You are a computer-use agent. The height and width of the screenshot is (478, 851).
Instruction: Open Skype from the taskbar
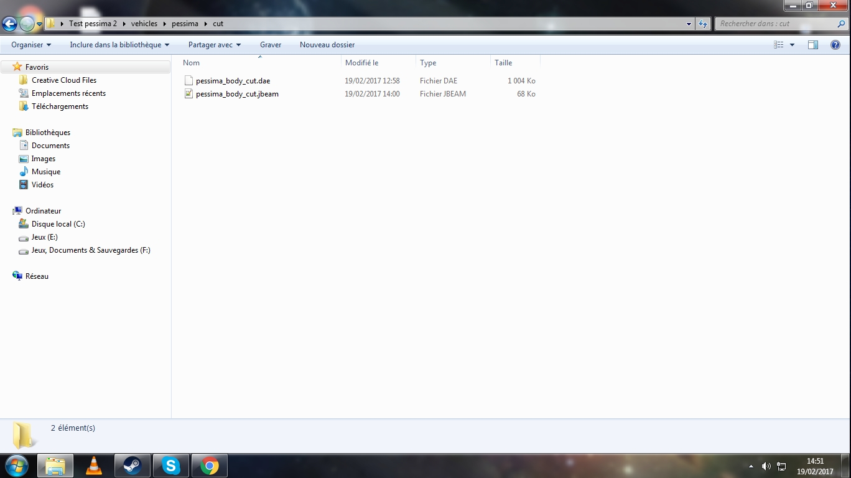coord(171,466)
